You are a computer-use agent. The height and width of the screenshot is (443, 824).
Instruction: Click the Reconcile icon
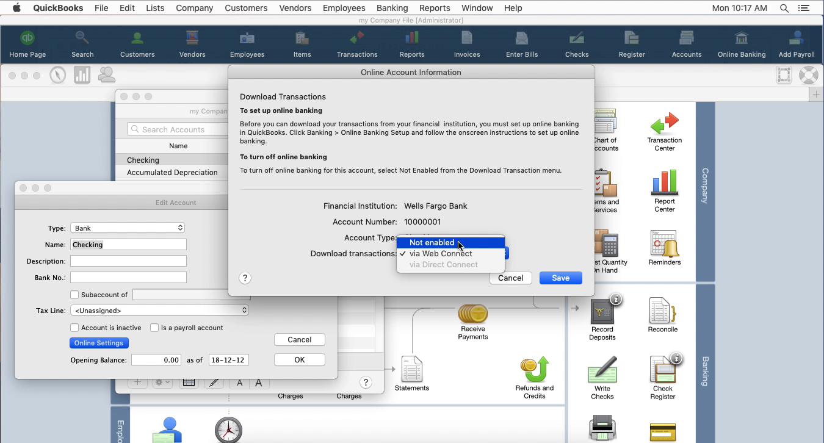(x=663, y=315)
